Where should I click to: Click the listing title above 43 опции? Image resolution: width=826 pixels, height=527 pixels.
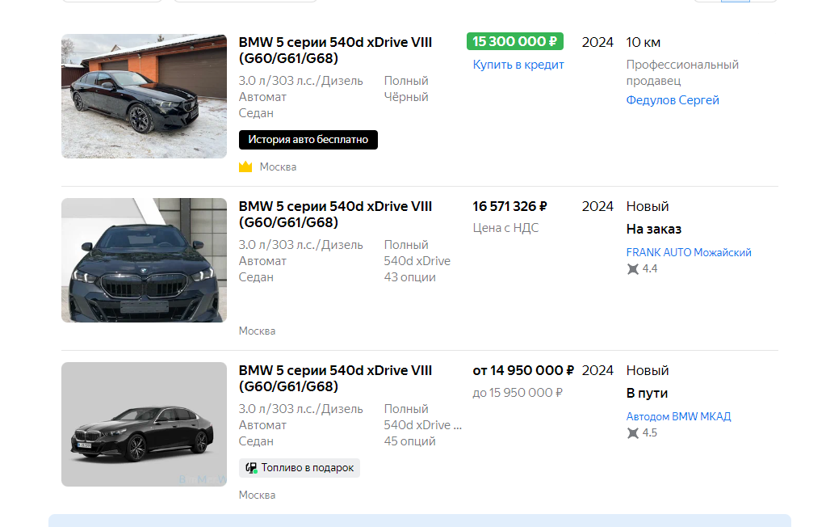(x=335, y=214)
